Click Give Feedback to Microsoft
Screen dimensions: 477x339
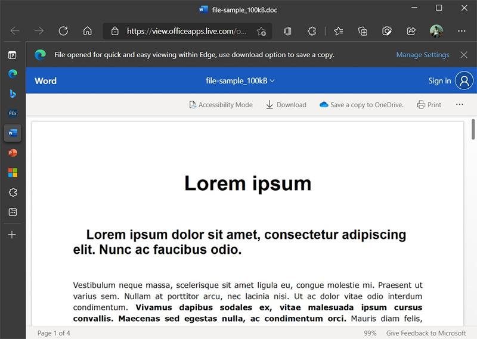pos(426,333)
